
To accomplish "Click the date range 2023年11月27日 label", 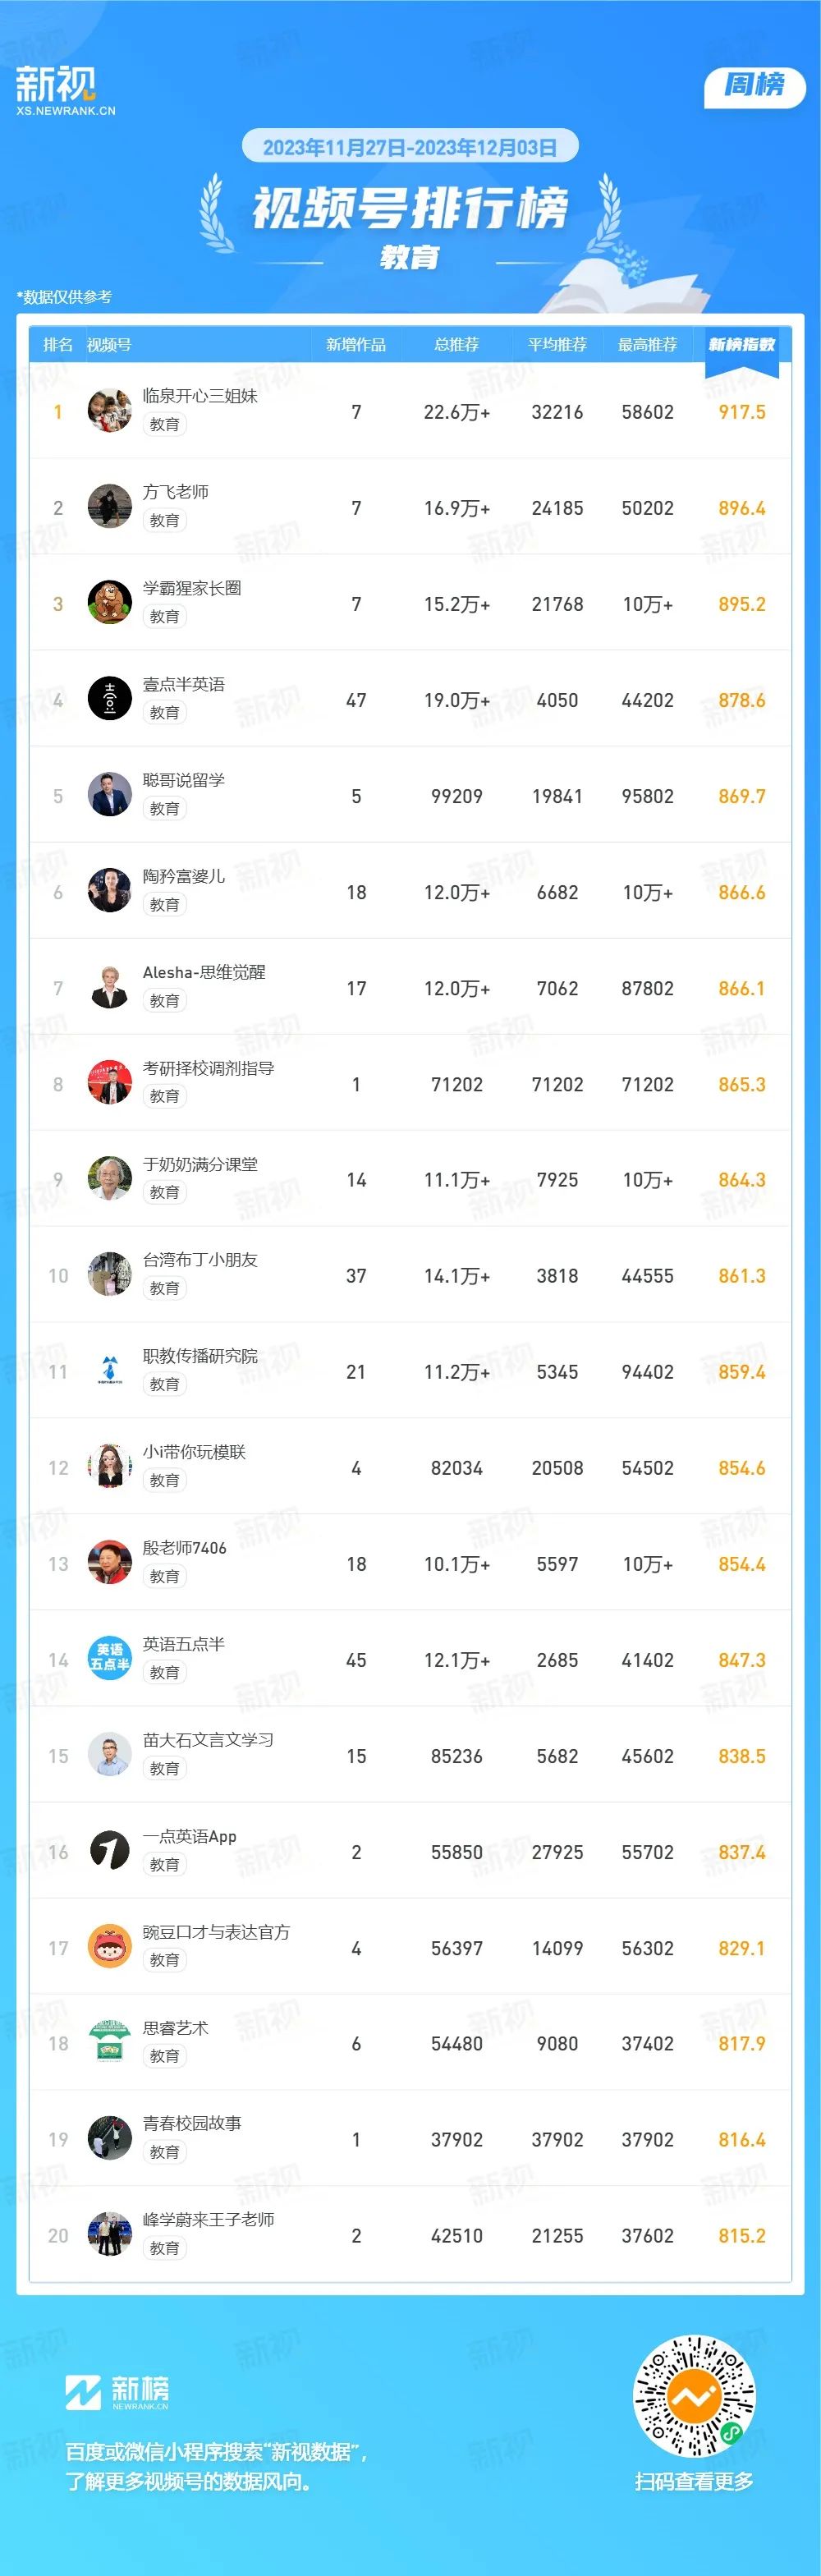I will (x=334, y=148).
